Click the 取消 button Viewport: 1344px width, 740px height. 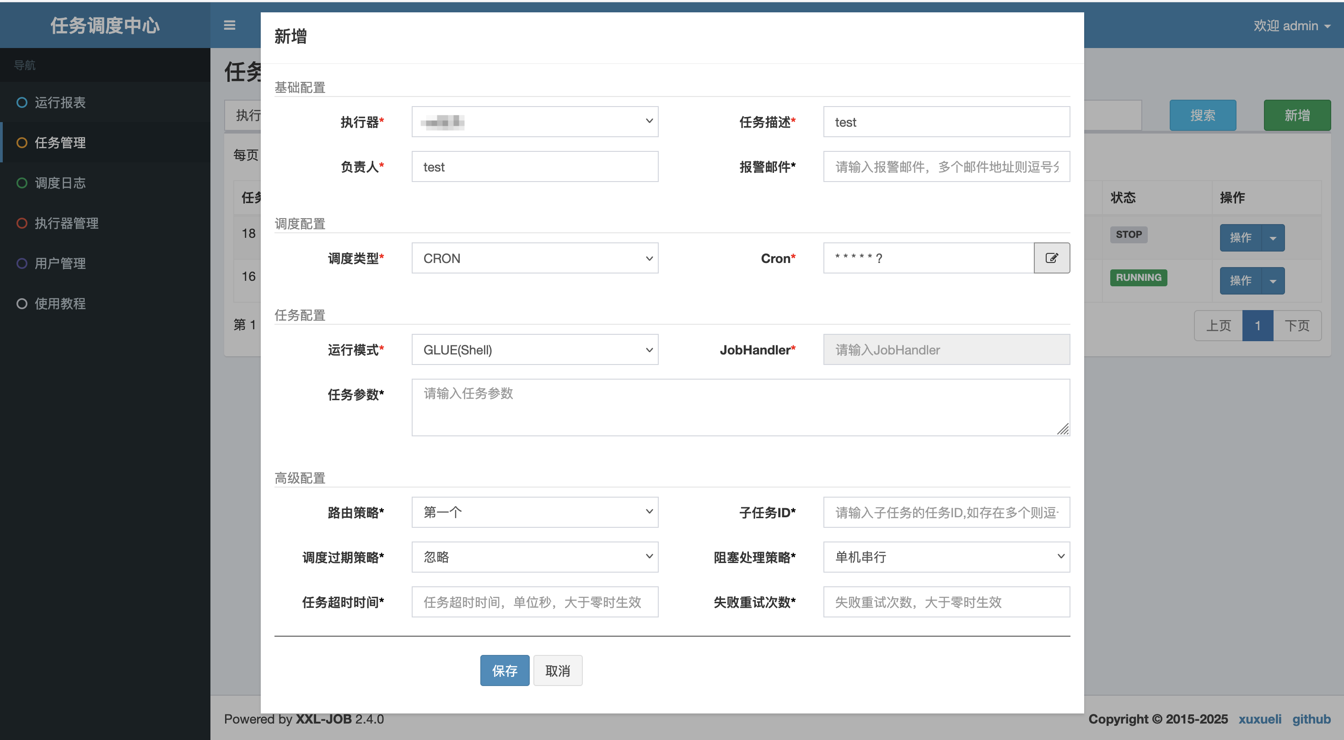[557, 670]
